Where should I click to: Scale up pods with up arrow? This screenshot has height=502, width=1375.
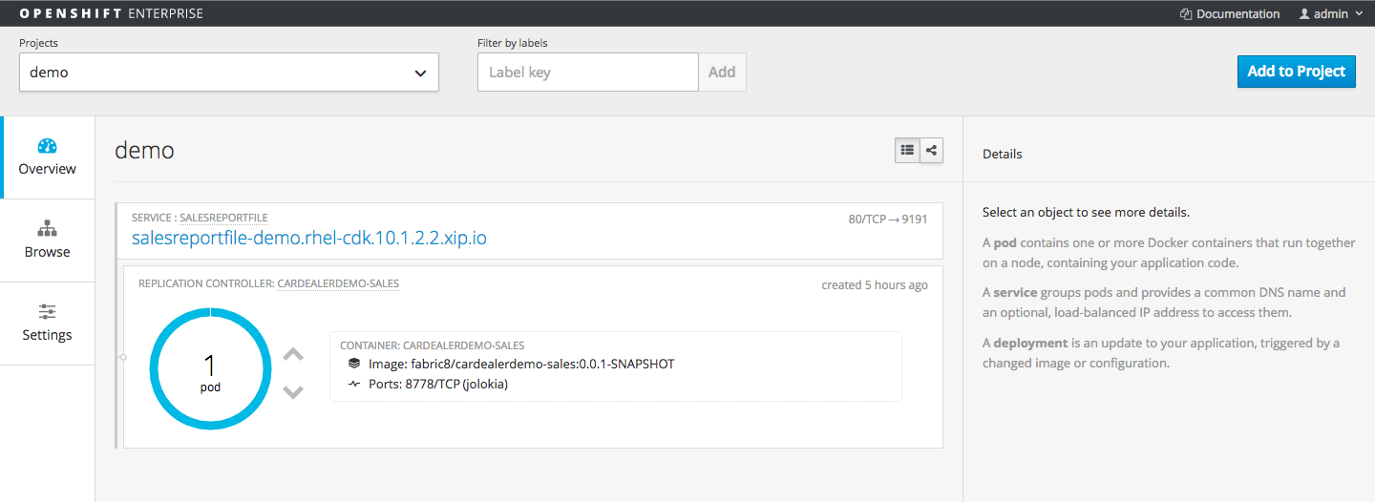pyautogui.click(x=293, y=355)
